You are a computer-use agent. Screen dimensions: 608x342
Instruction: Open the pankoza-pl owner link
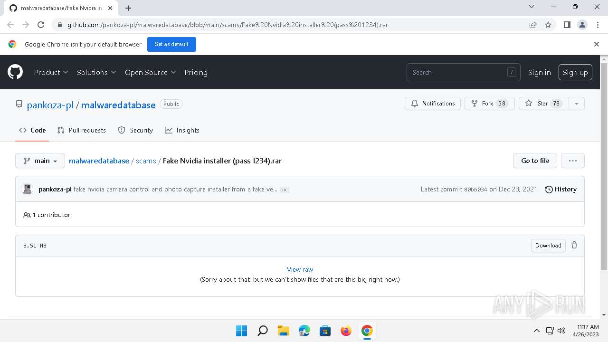point(50,105)
